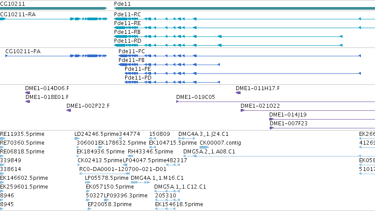Click the light-blue CK00007.contig arrow glyph
The image size is (375, 211).
(x=204, y=147)
